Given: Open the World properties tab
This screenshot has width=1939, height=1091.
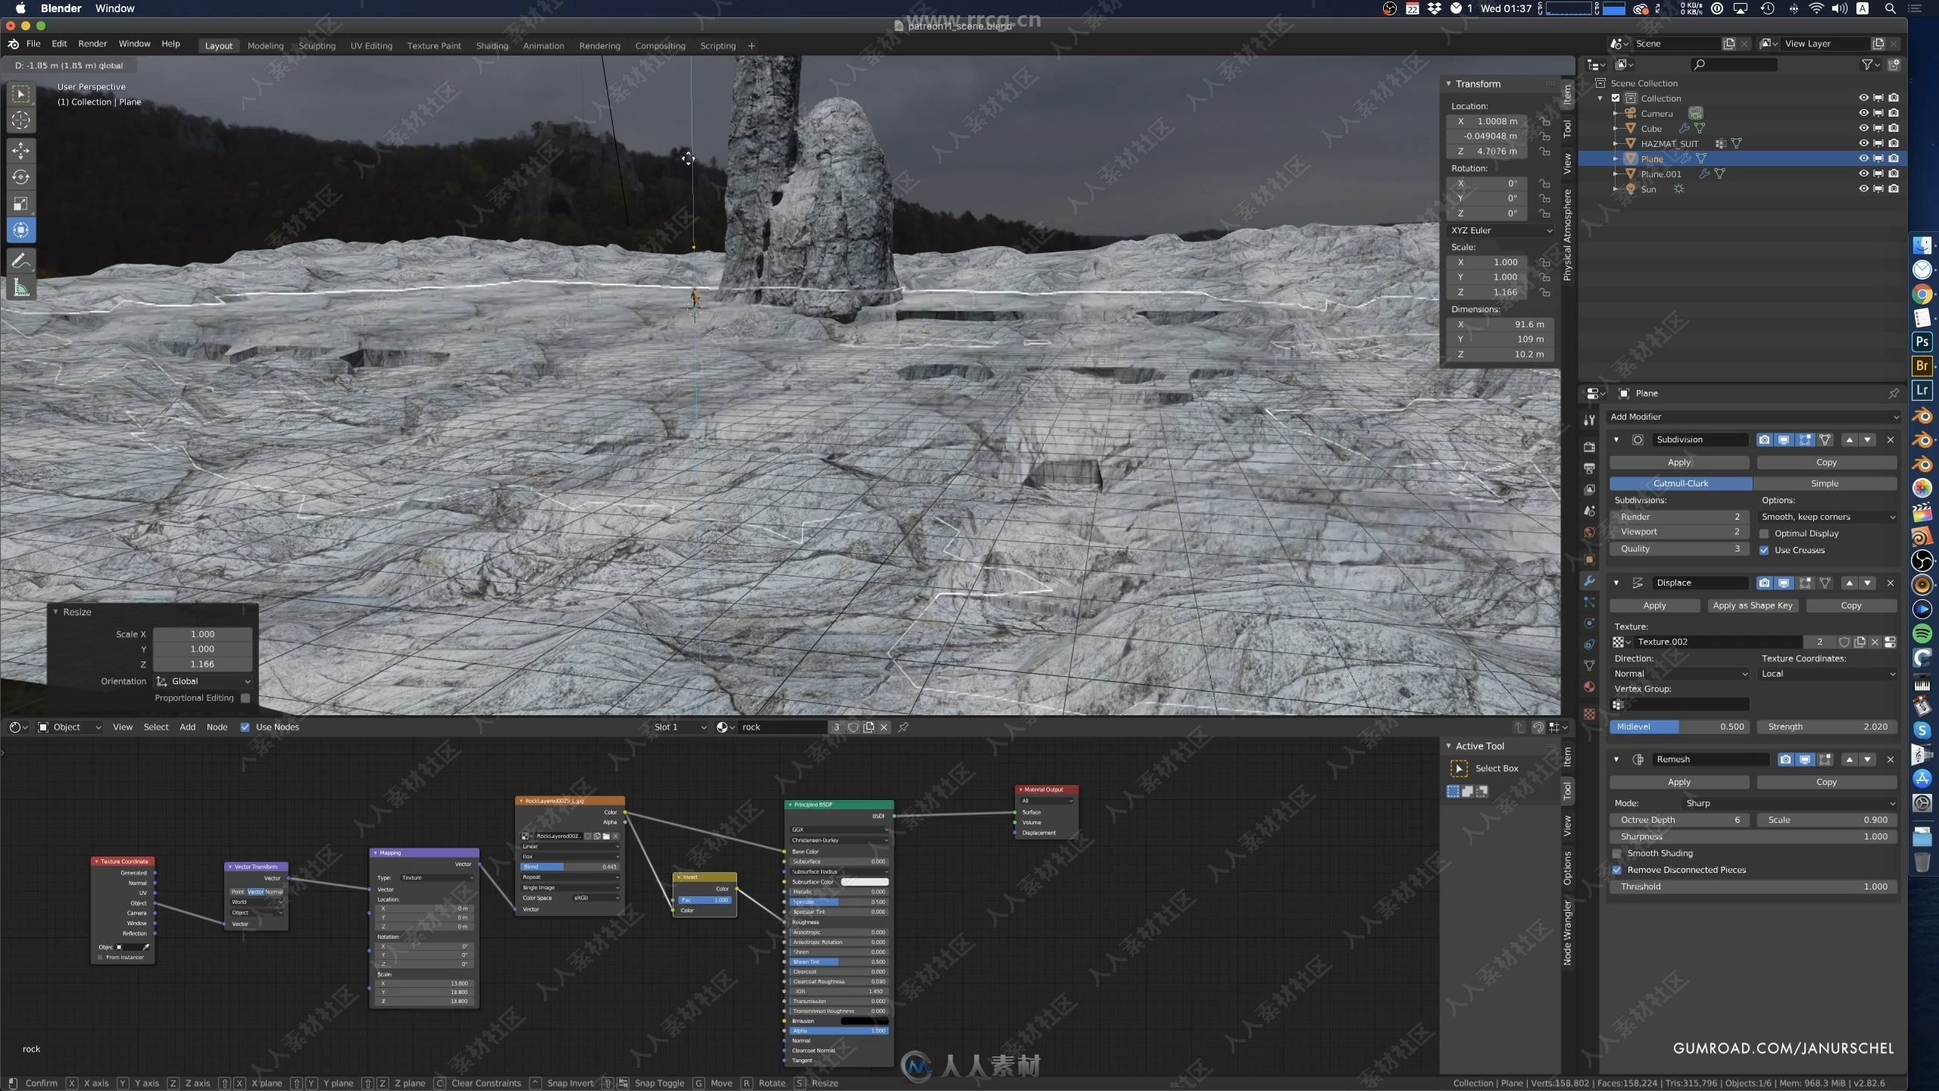Looking at the screenshot, I should click(x=1589, y=532).
